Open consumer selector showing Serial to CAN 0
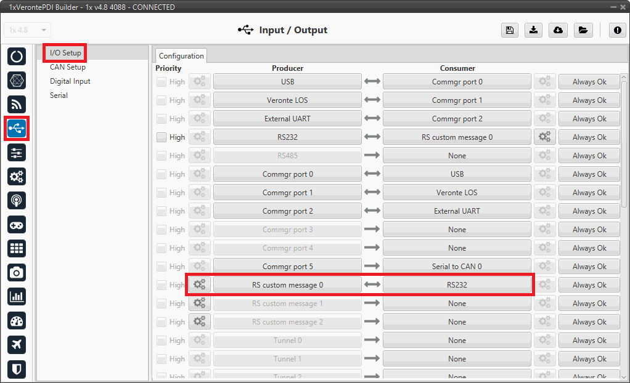Image resolution: width=630 pixels, height=383 pixels. pos(457,267)
